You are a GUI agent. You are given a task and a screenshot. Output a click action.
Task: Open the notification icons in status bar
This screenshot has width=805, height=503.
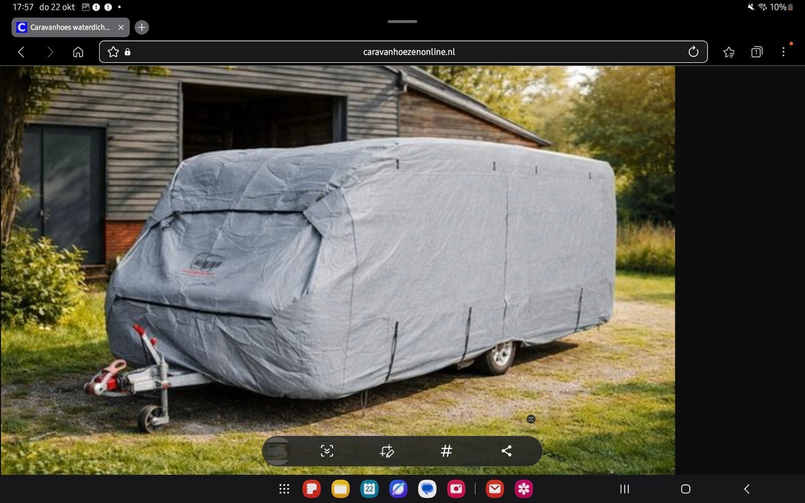tap(101, 7)
